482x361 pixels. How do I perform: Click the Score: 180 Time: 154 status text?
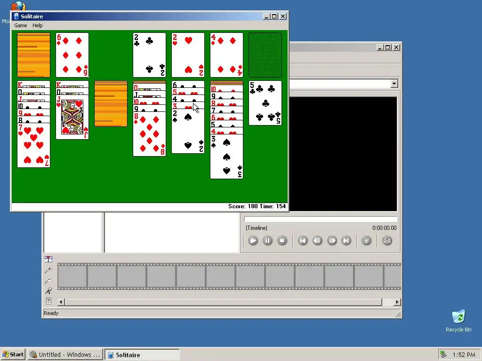(x=257, y=206)
